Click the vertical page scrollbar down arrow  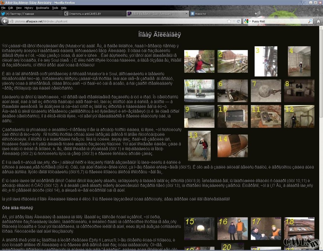321,248
